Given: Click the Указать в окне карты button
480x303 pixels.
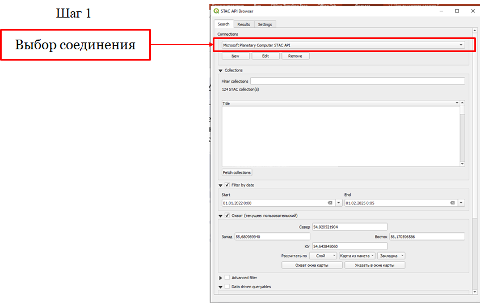Looking at the screenshot, I should pos(374,265).
